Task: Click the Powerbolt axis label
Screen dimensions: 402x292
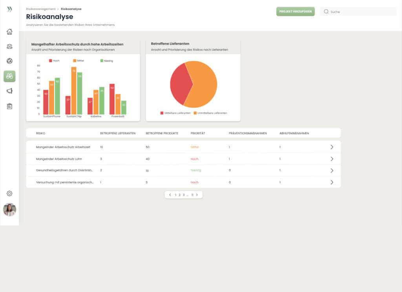Action: pyautogui.click(x=118, y=116)
